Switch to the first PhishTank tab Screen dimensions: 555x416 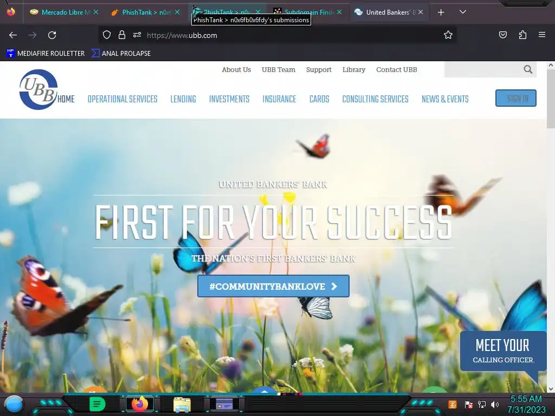pyautogui.click(x=146, y=12)
